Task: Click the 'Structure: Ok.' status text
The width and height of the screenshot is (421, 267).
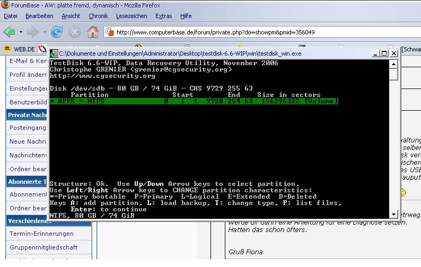Action: [79, 184]
